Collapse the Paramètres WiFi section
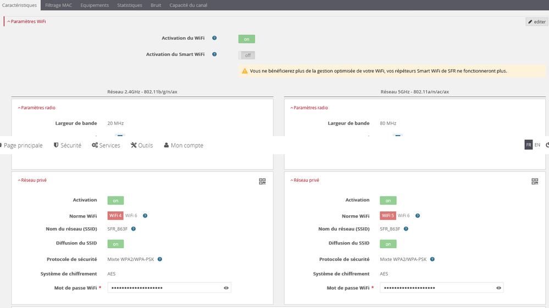Screen dimensions: 549x308 click(x=26, y=21)
